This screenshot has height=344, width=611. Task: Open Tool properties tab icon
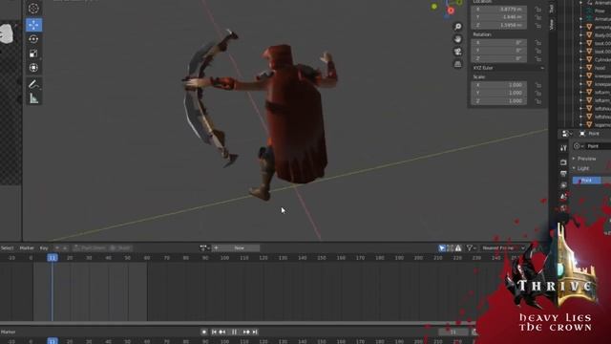pyautogui.click(x=563, y=148)
